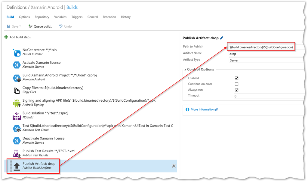Toggle the Always run checkbox
This screenshot has height=182, width=308.
coord(236,90)
